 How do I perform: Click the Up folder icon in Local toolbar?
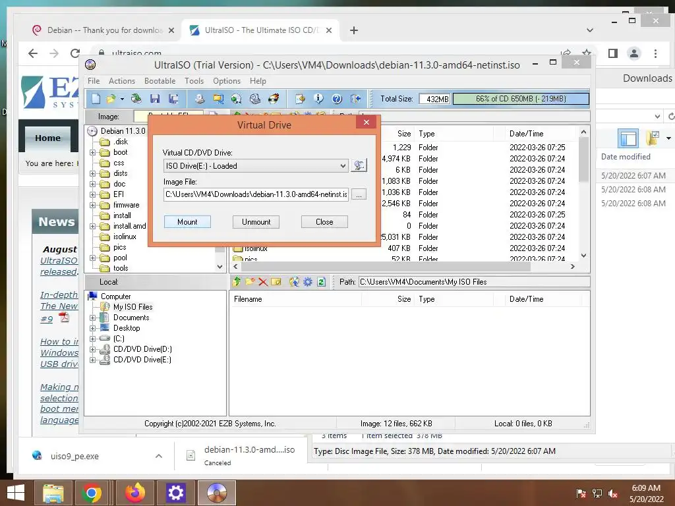[237, 282]
